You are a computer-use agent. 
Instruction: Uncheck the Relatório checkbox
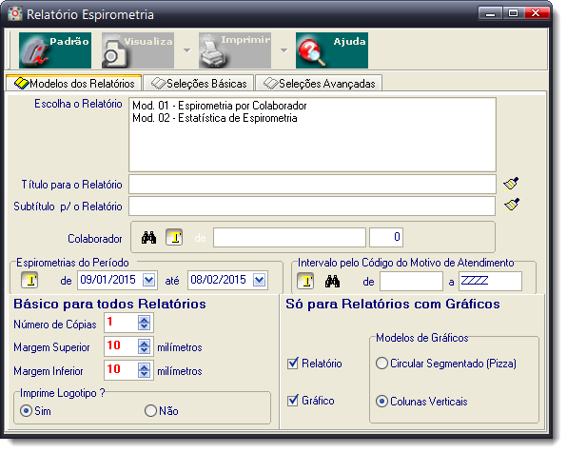293,364
